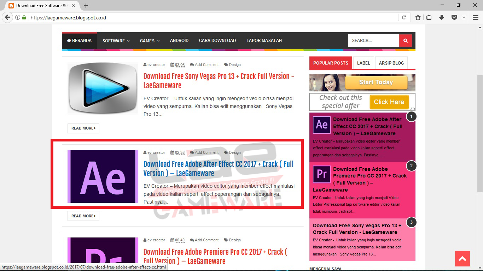This screenshot has width=483, height=271.
Task: Open the bookmarks list icon
Action: (x=429, y=17)
